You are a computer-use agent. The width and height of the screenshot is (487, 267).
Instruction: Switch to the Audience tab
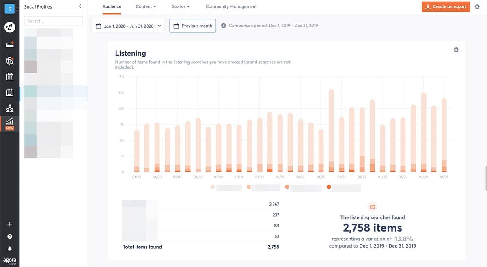click(x=112, y=6)
